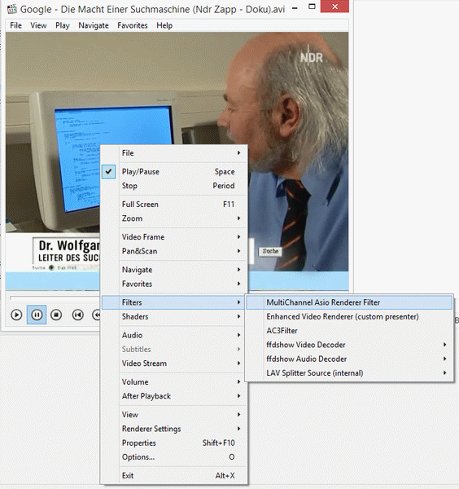Open the Favorites submenu in the context menu
The width and height of the screenshot is (459, 489).
tap(174, 284)
